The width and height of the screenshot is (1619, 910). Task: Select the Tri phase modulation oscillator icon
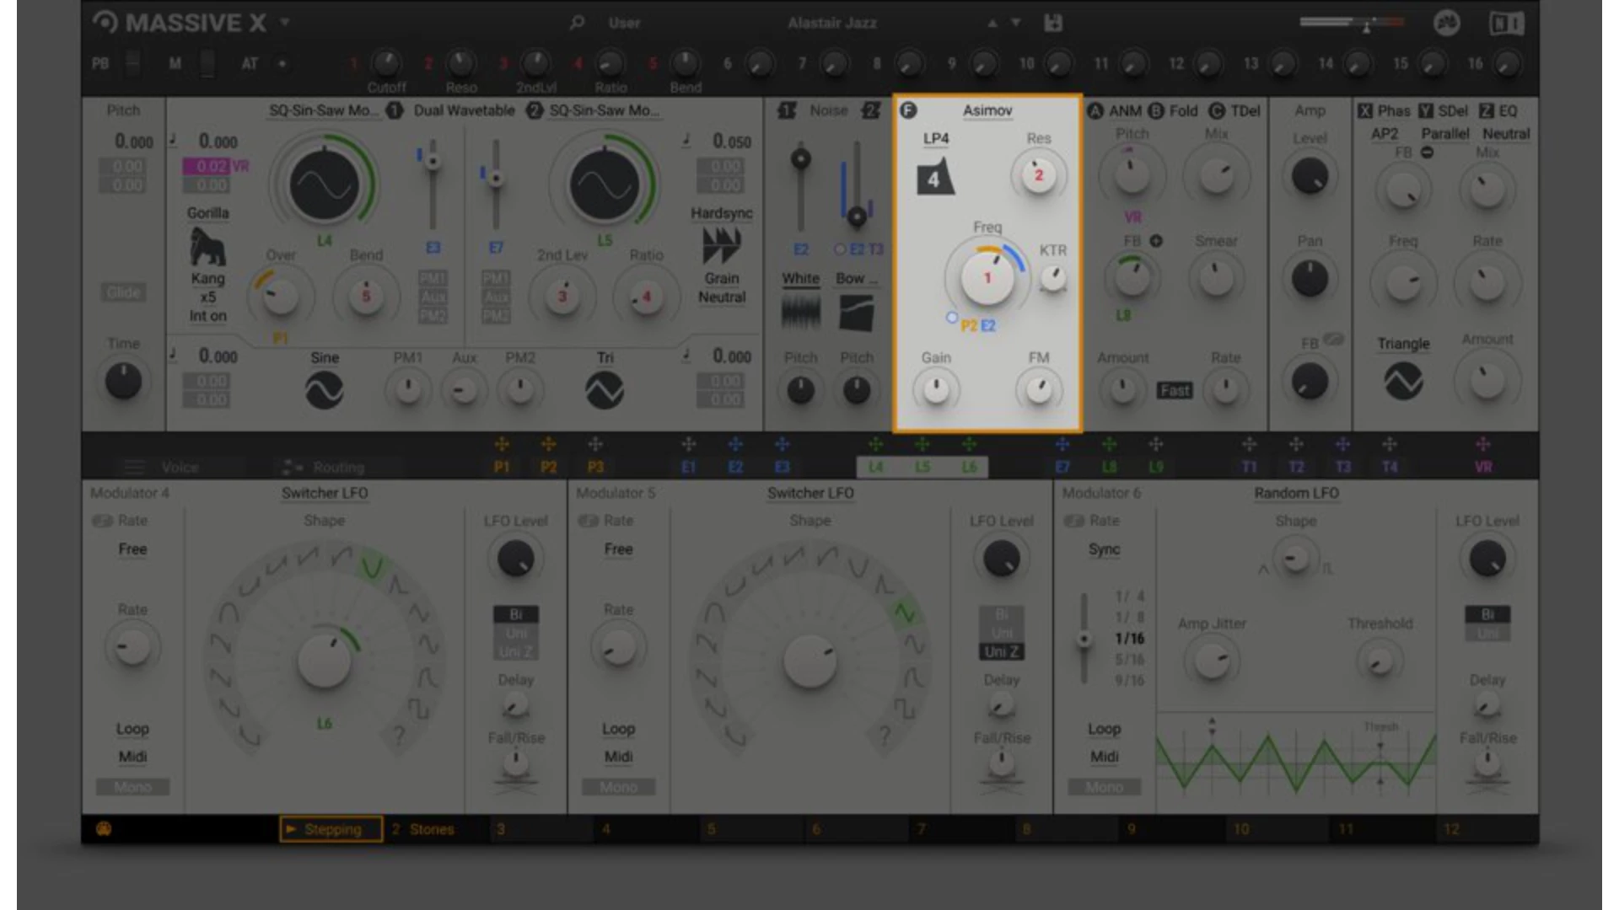pyautogui.click(x=605, y=391)
